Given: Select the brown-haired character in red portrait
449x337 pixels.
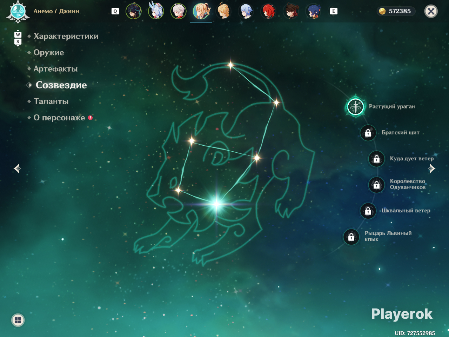Looking at the screenshot, I should pos(291,11).
